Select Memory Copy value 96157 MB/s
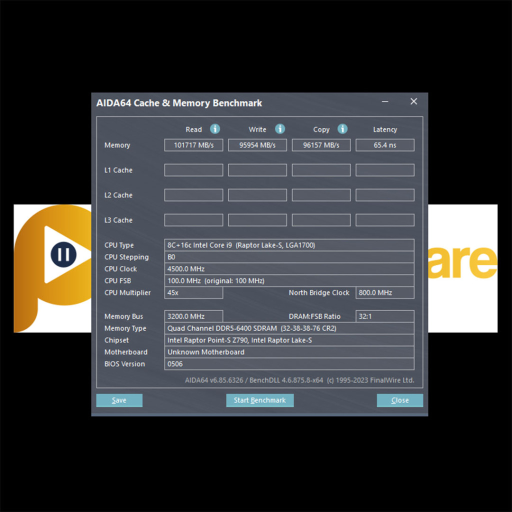Viewport: 512px width, 512px height. pyautogui.click(x=321, y=145)
